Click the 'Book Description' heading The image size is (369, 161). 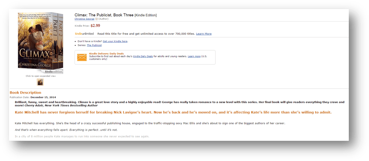(x=25, y=92)
